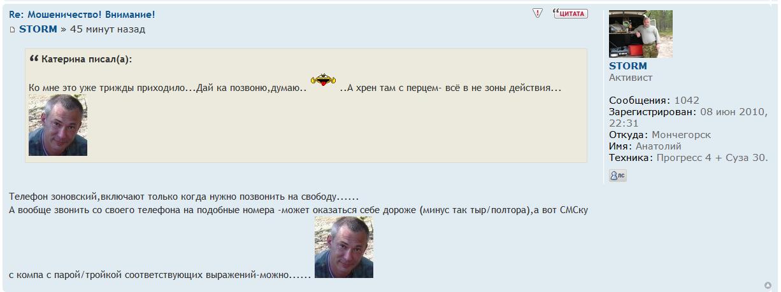
Task: Click the ЦИТАТА quote button
Action: pyautogui.click(x=570, y=13)
